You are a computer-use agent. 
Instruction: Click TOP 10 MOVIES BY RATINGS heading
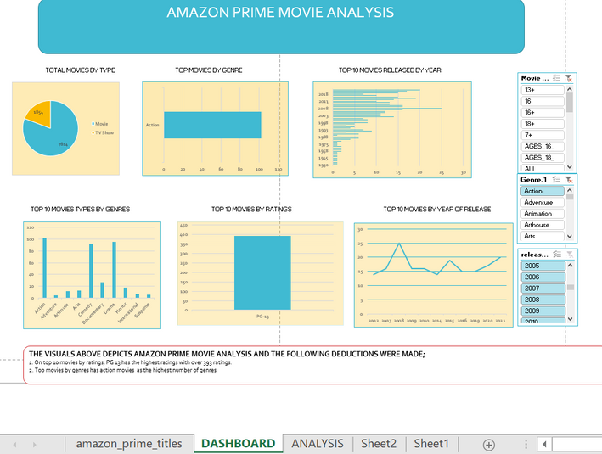click(251, 209)
